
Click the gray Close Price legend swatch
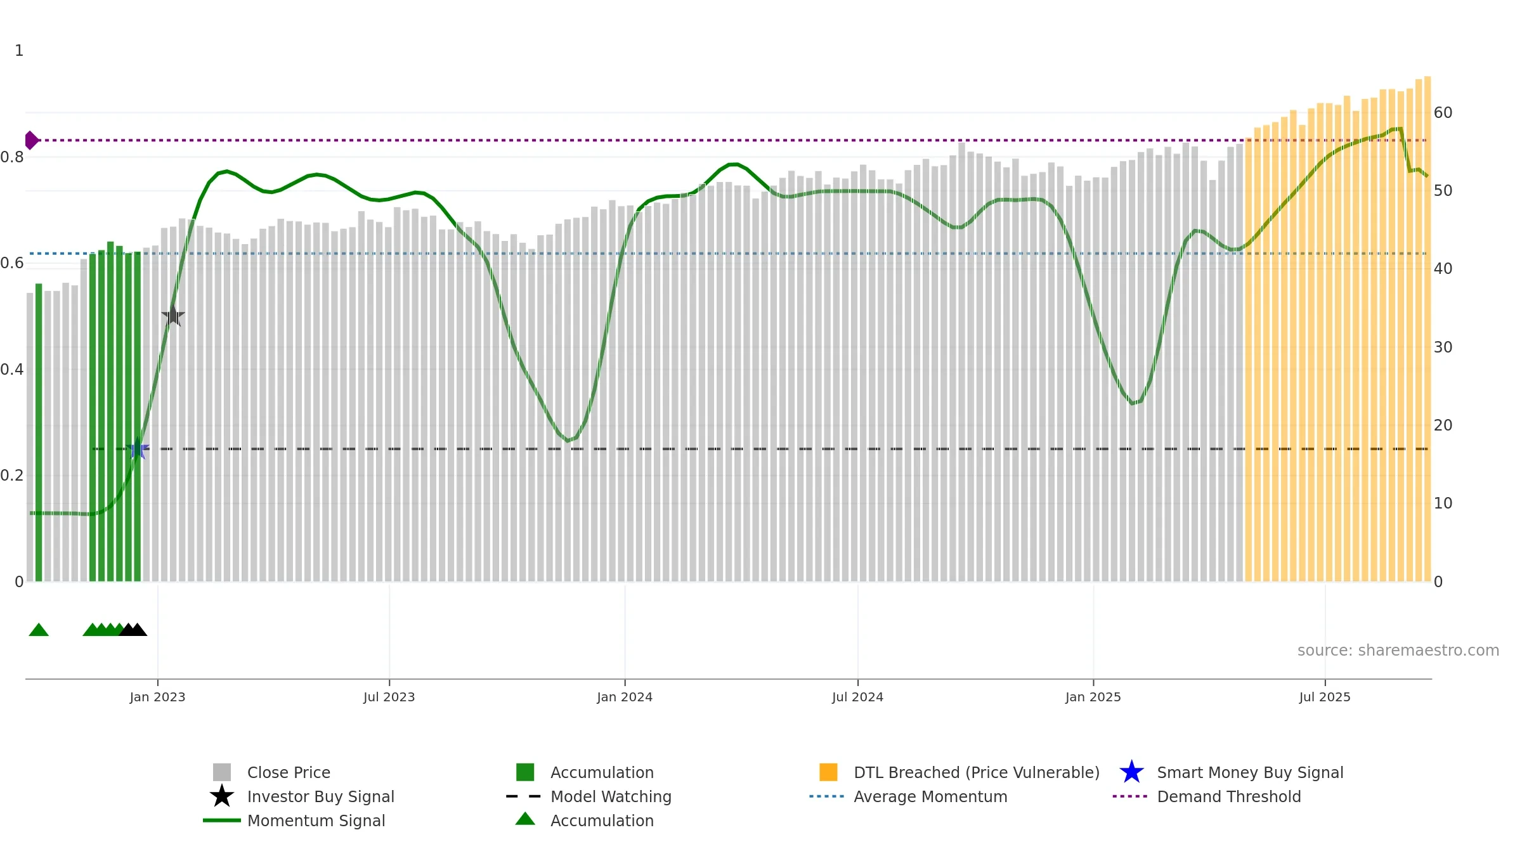[222, 772]
